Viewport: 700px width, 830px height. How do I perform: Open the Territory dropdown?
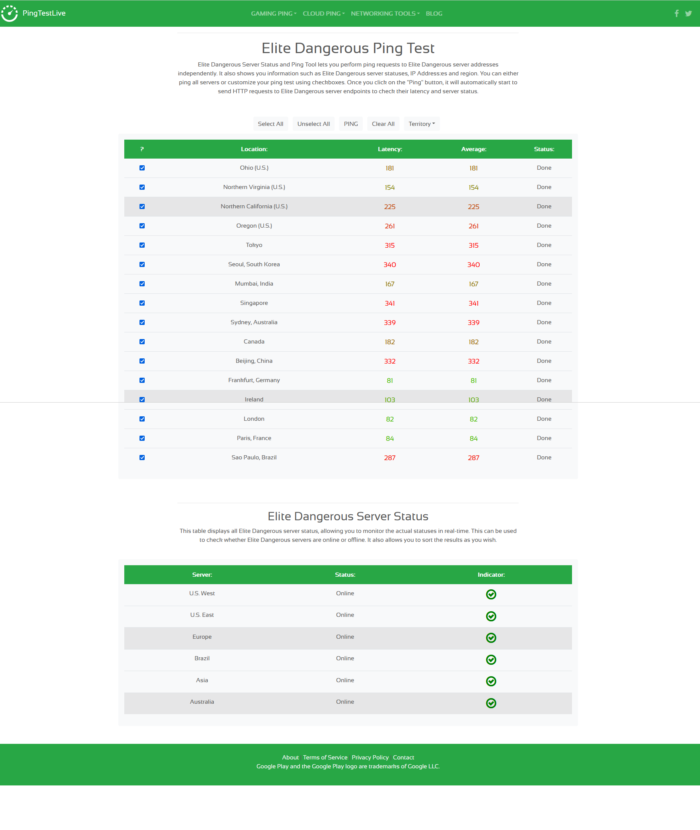(x=421, y=124)
